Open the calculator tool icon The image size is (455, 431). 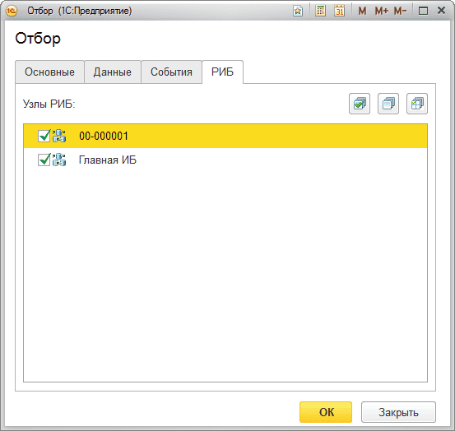320,11
